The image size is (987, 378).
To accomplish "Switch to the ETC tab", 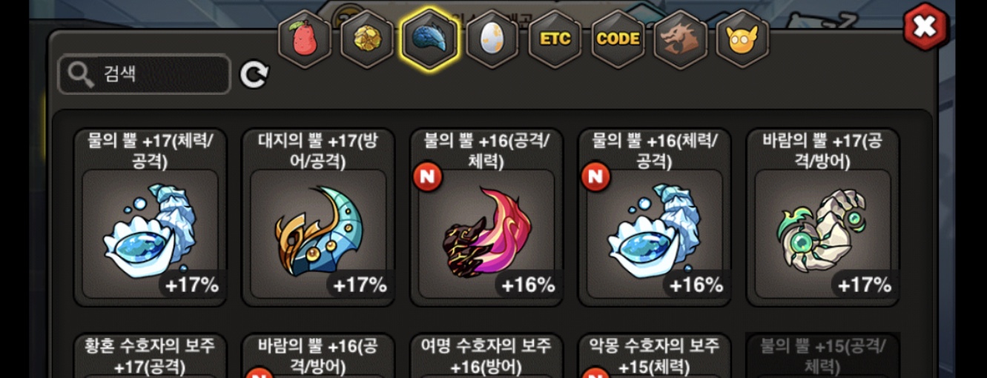I will tap(555, 39).
